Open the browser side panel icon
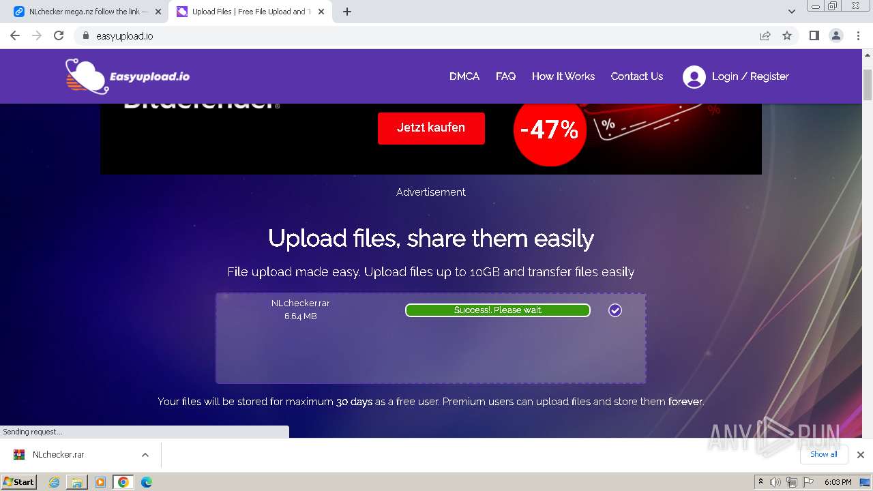 tap(814, 35)
